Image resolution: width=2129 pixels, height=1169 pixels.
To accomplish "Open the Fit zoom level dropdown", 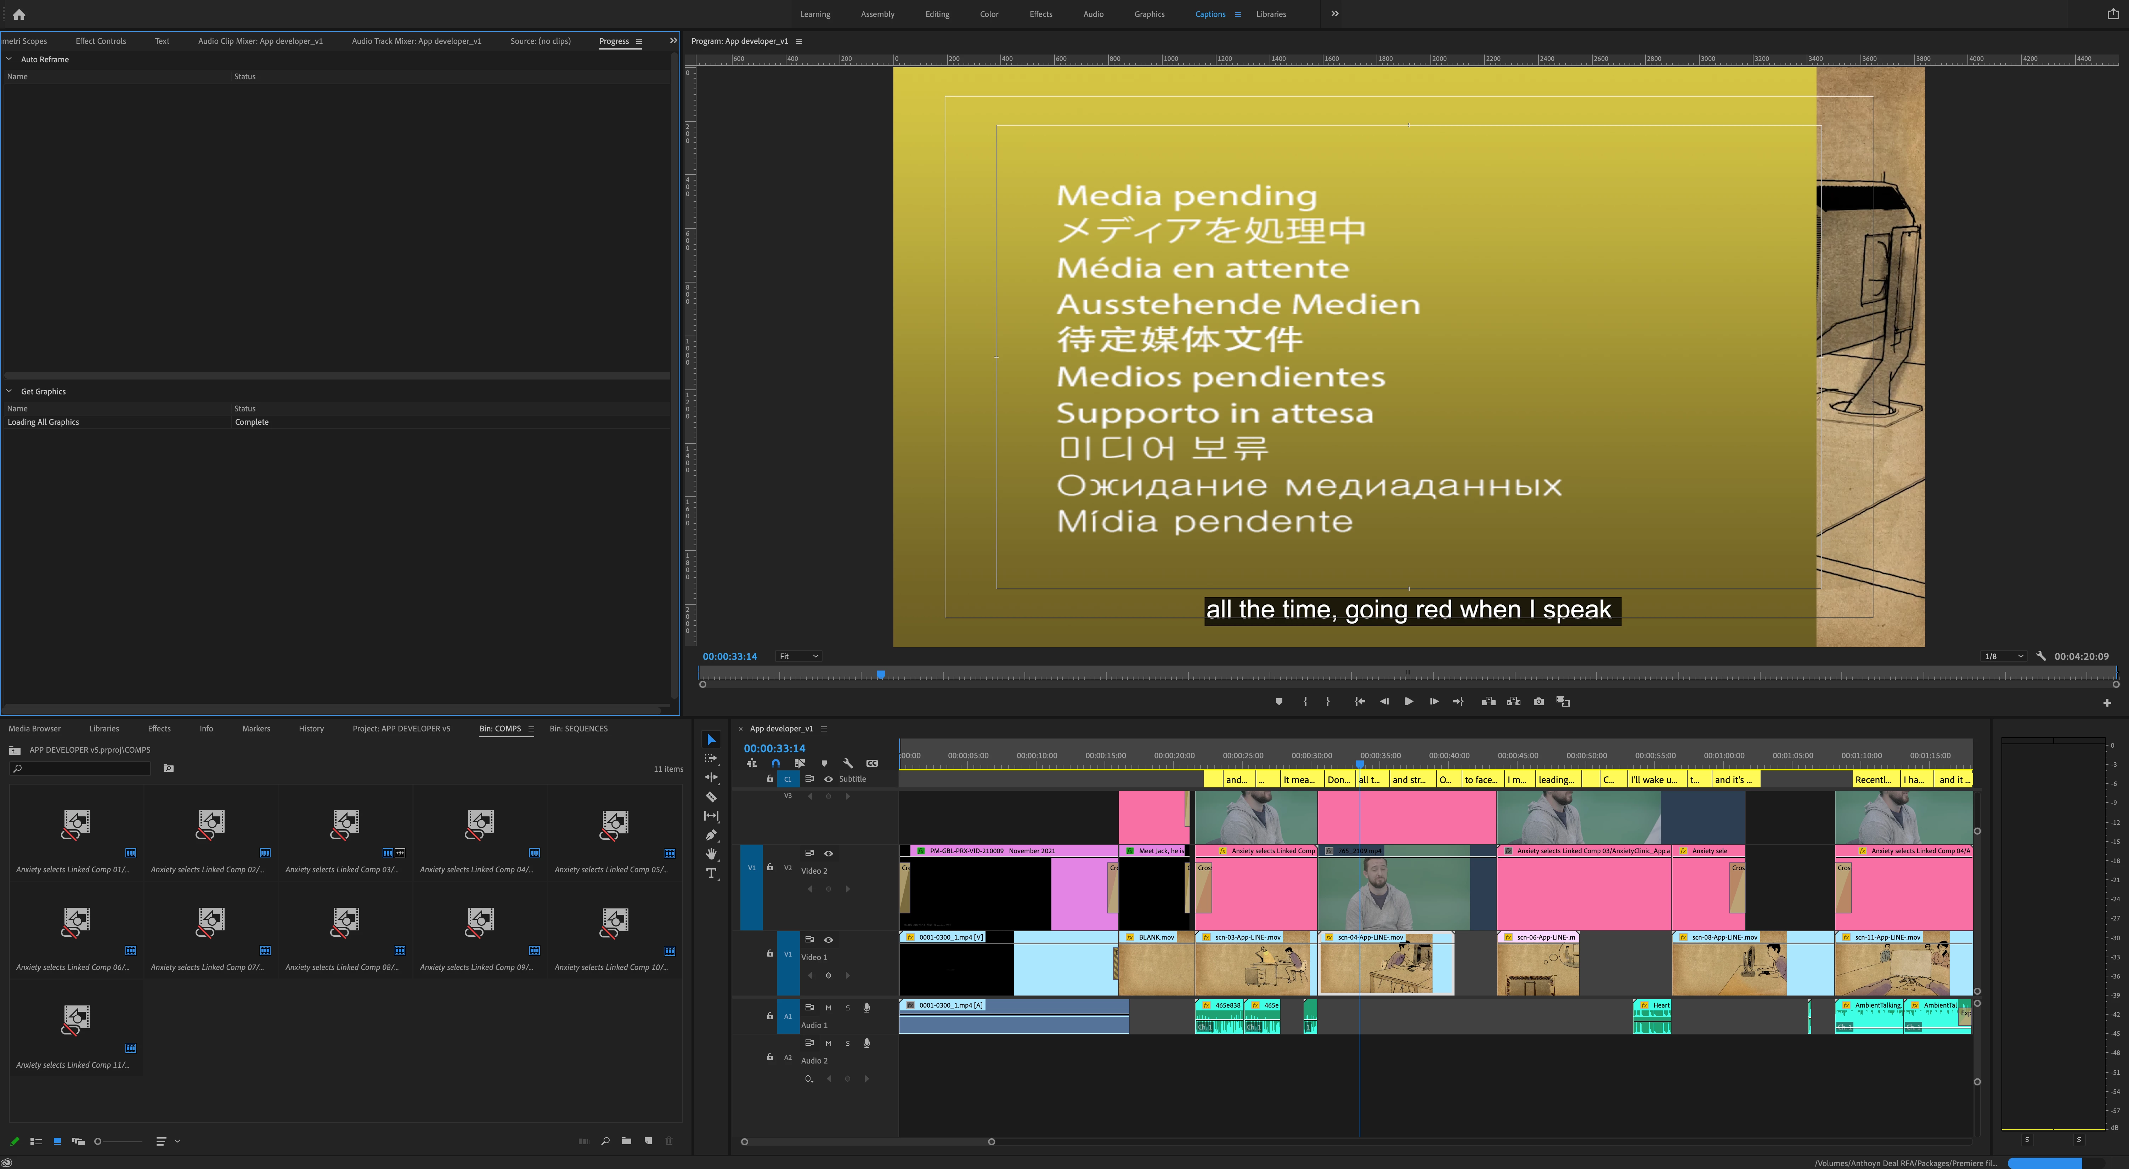I will 798,657.
